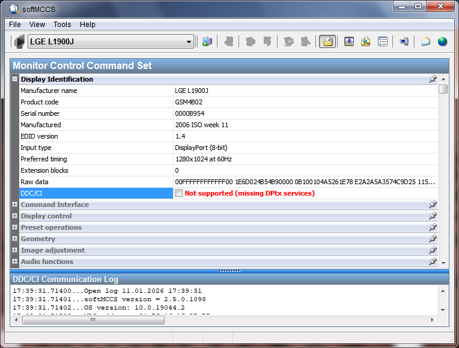The width and height of the screenshot is (459, 348).
Task: Select the Manufactured property row label
Action: coord(41,125)
